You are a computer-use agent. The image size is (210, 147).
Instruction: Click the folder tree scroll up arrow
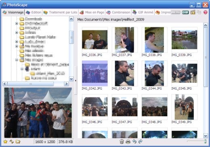coord(71,19)
